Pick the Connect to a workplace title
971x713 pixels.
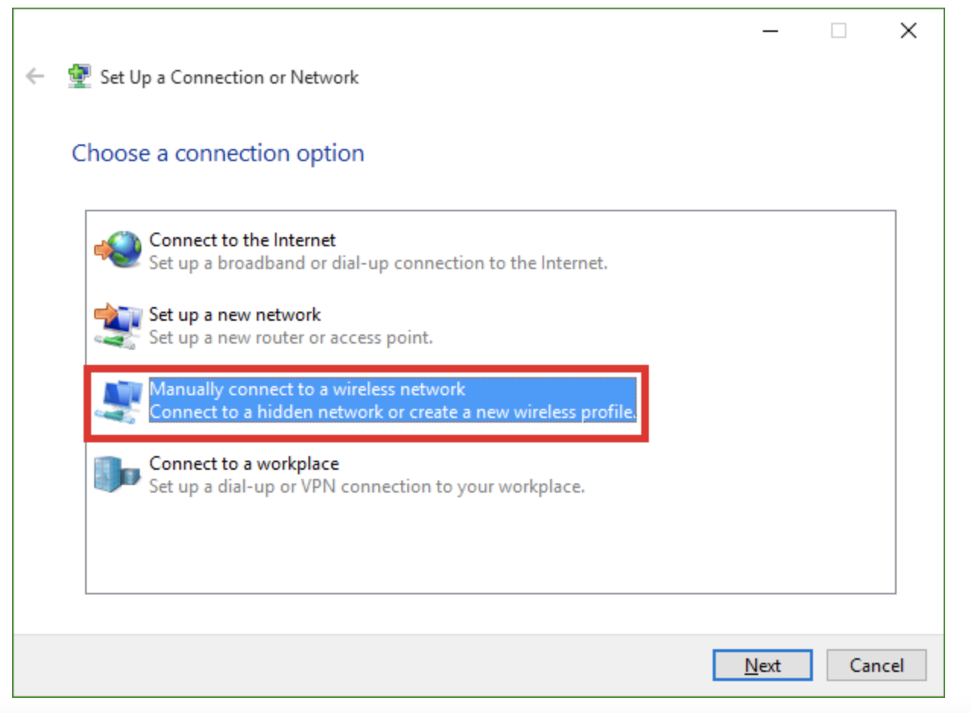(x=244, y=464)
